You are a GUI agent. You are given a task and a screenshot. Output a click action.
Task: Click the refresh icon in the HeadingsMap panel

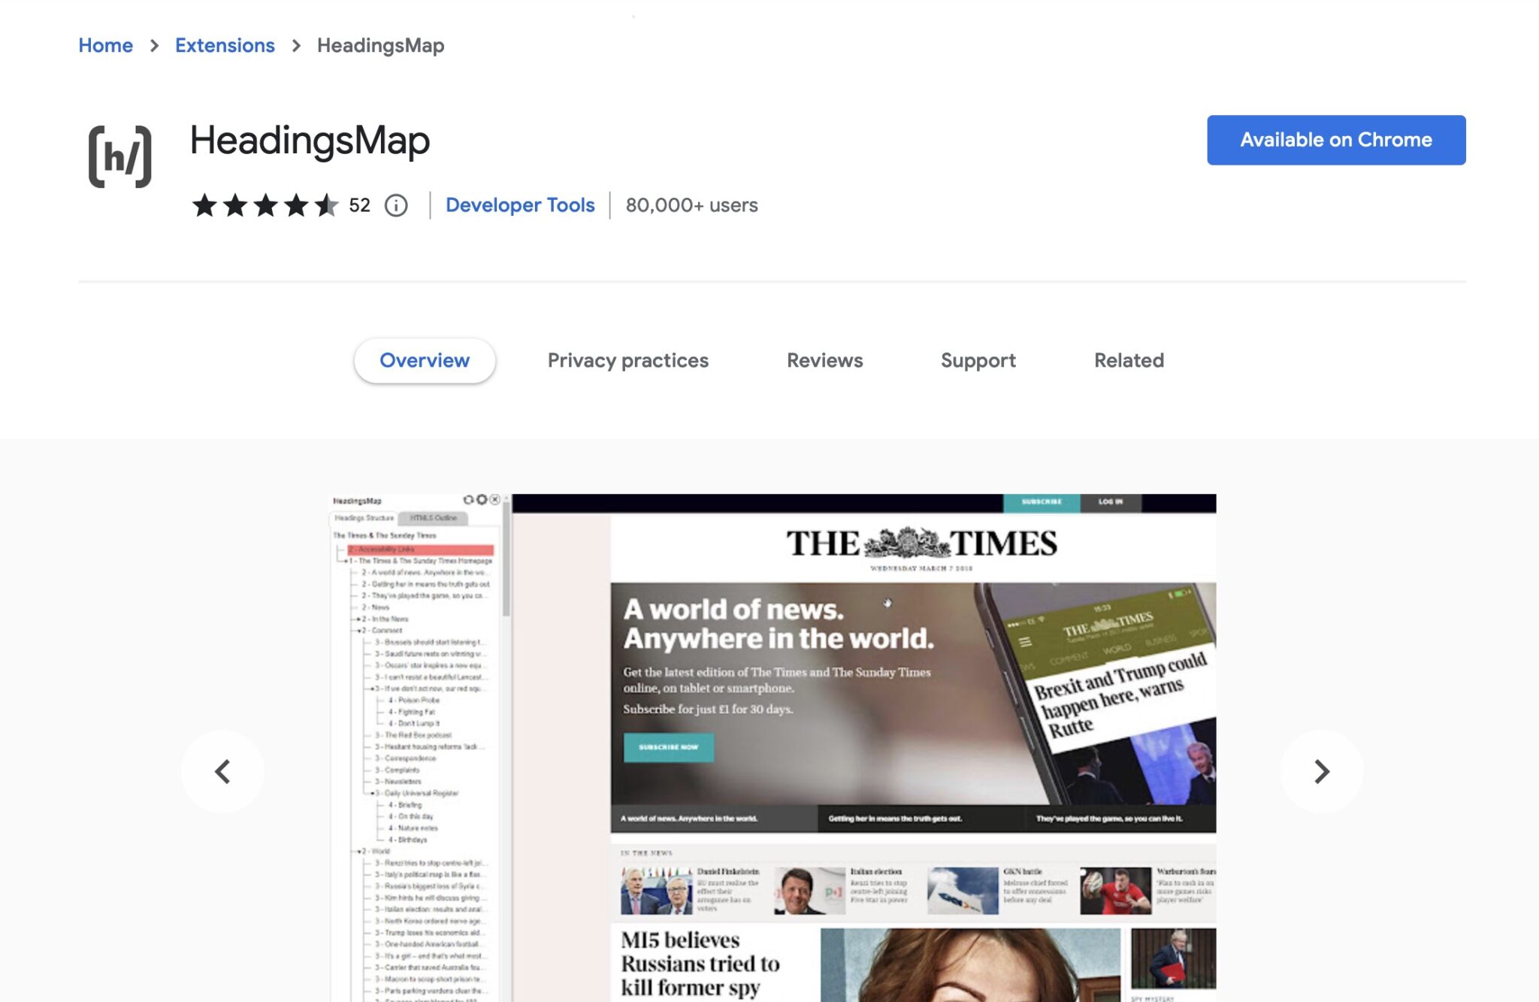click(x=469, y=500)
